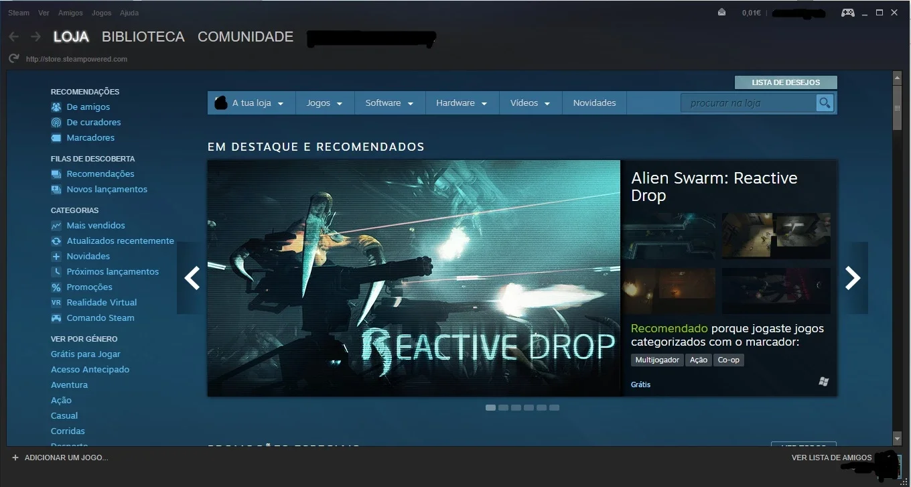The image size is (911, 487).
Task: Select the first carousel page dot
Action: click(x=490, y=407)
